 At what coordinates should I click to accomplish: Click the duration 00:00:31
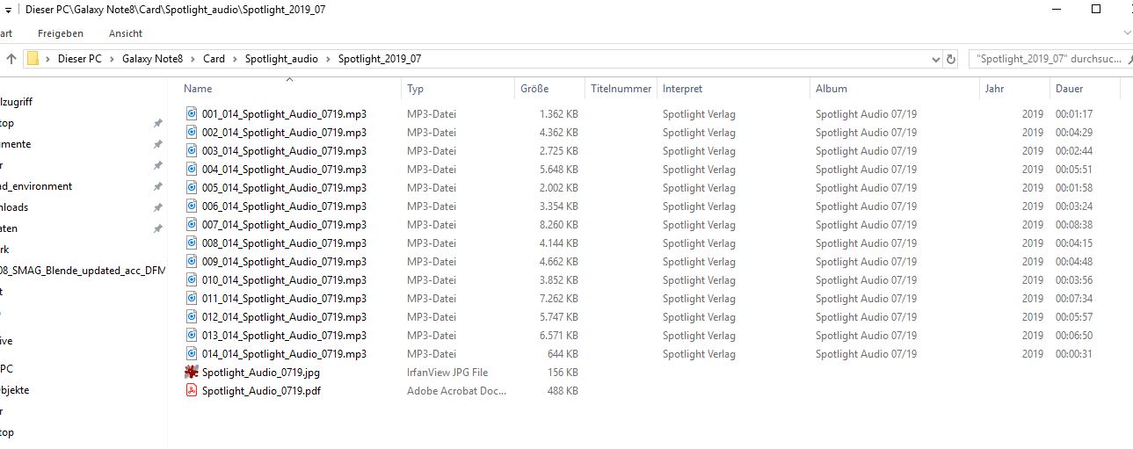coord(1073,354)
